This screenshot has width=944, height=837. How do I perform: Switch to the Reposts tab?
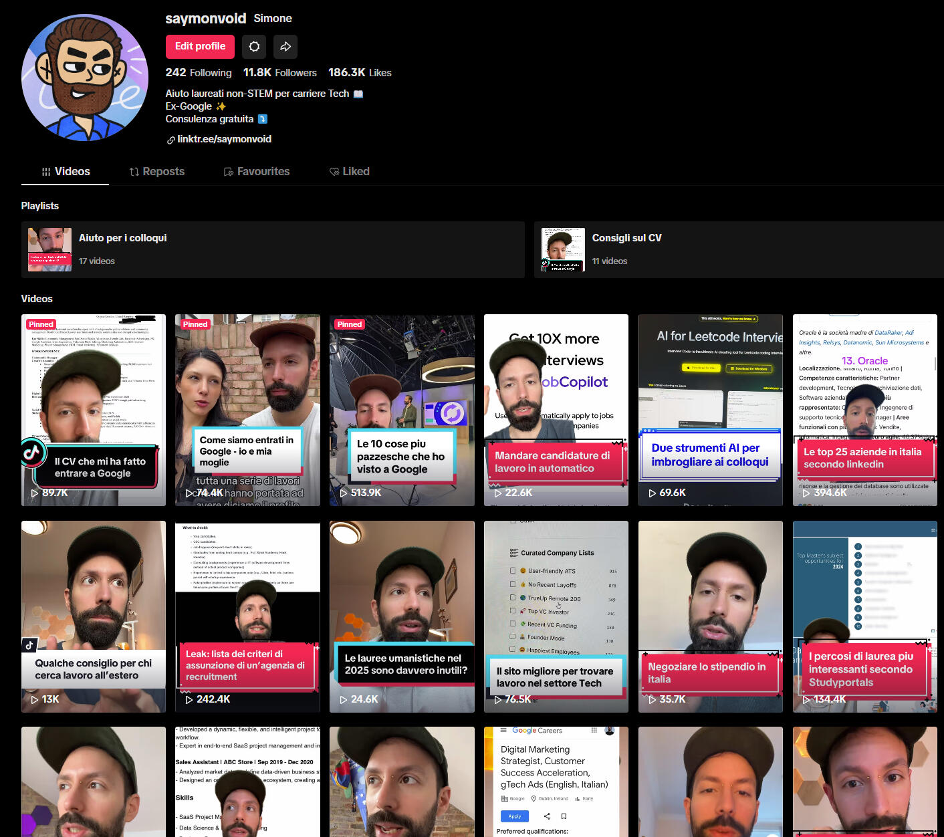click(163, 171)
